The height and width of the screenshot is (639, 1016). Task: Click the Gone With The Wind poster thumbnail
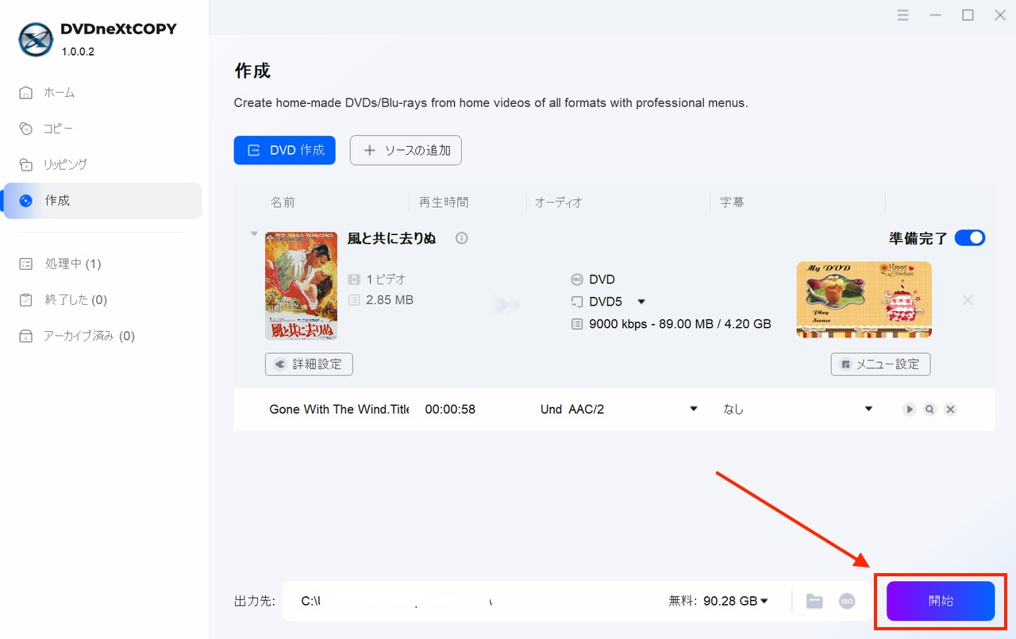(301, 286)
